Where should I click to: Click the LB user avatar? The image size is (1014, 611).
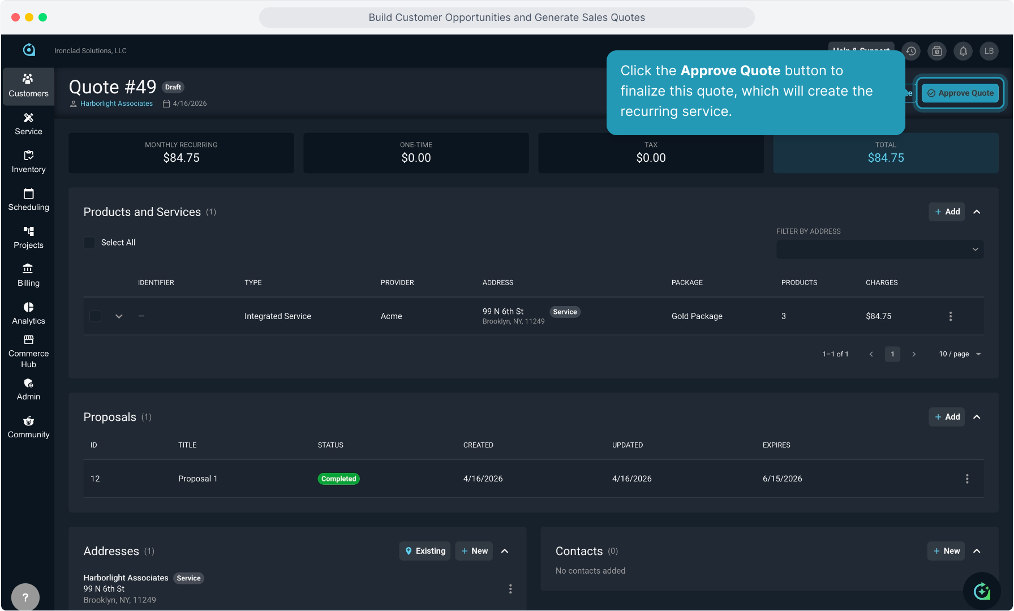coord(989,51)
